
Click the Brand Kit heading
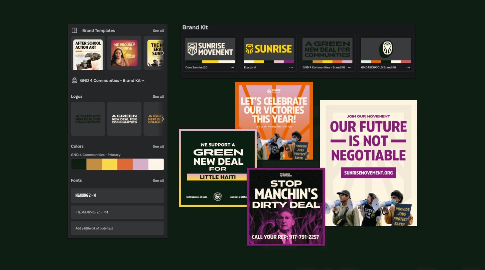195,27
